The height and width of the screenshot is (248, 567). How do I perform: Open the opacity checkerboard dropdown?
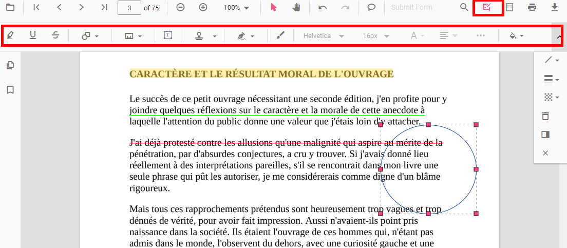552,97
